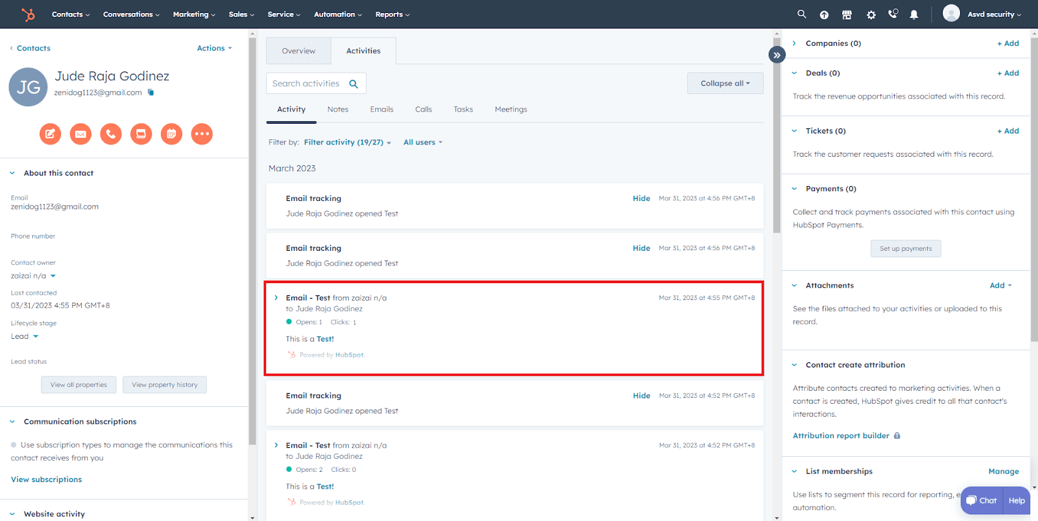Go back to Contacts list link
1038x521 pixels.
30,48
